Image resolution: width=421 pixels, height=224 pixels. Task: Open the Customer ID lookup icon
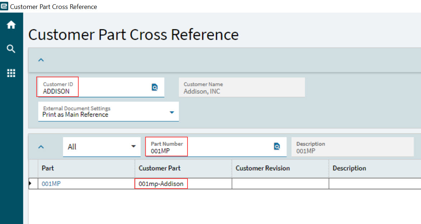154,87
